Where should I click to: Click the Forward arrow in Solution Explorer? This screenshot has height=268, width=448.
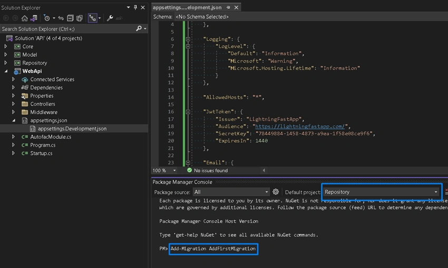15,18
